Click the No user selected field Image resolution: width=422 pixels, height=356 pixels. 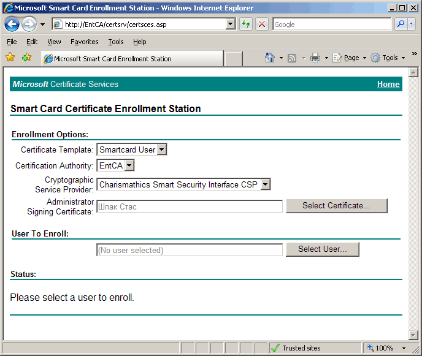tap(190, 250)
